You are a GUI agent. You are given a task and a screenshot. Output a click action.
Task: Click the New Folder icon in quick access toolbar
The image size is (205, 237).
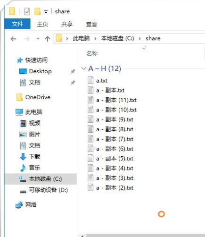37,11
